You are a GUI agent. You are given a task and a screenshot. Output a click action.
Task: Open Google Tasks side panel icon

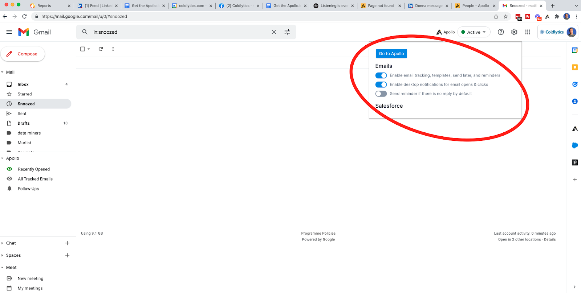coord(575,84)
